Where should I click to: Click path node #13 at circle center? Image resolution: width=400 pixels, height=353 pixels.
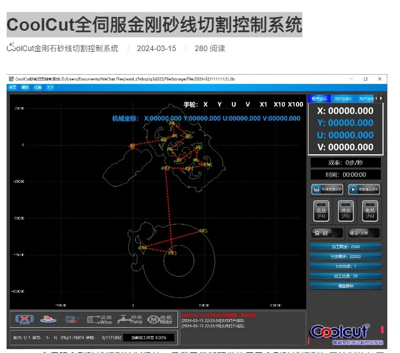coord(172,253)
